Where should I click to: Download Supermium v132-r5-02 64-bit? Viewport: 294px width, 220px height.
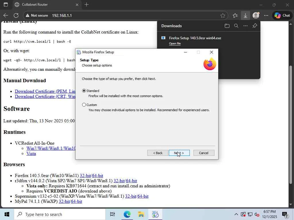tap(143, 196)
